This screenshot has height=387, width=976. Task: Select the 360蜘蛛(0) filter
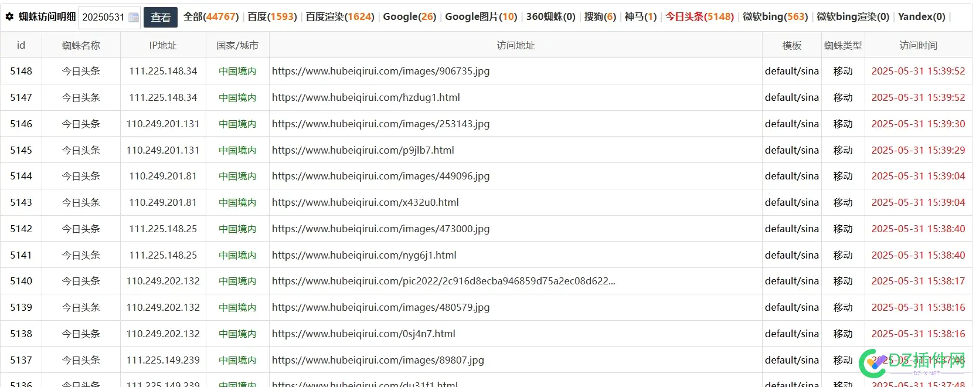[x=550, y=17]
